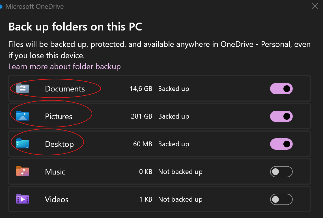
Task: Click the Desktop folder name text
Action: (59, 144)
